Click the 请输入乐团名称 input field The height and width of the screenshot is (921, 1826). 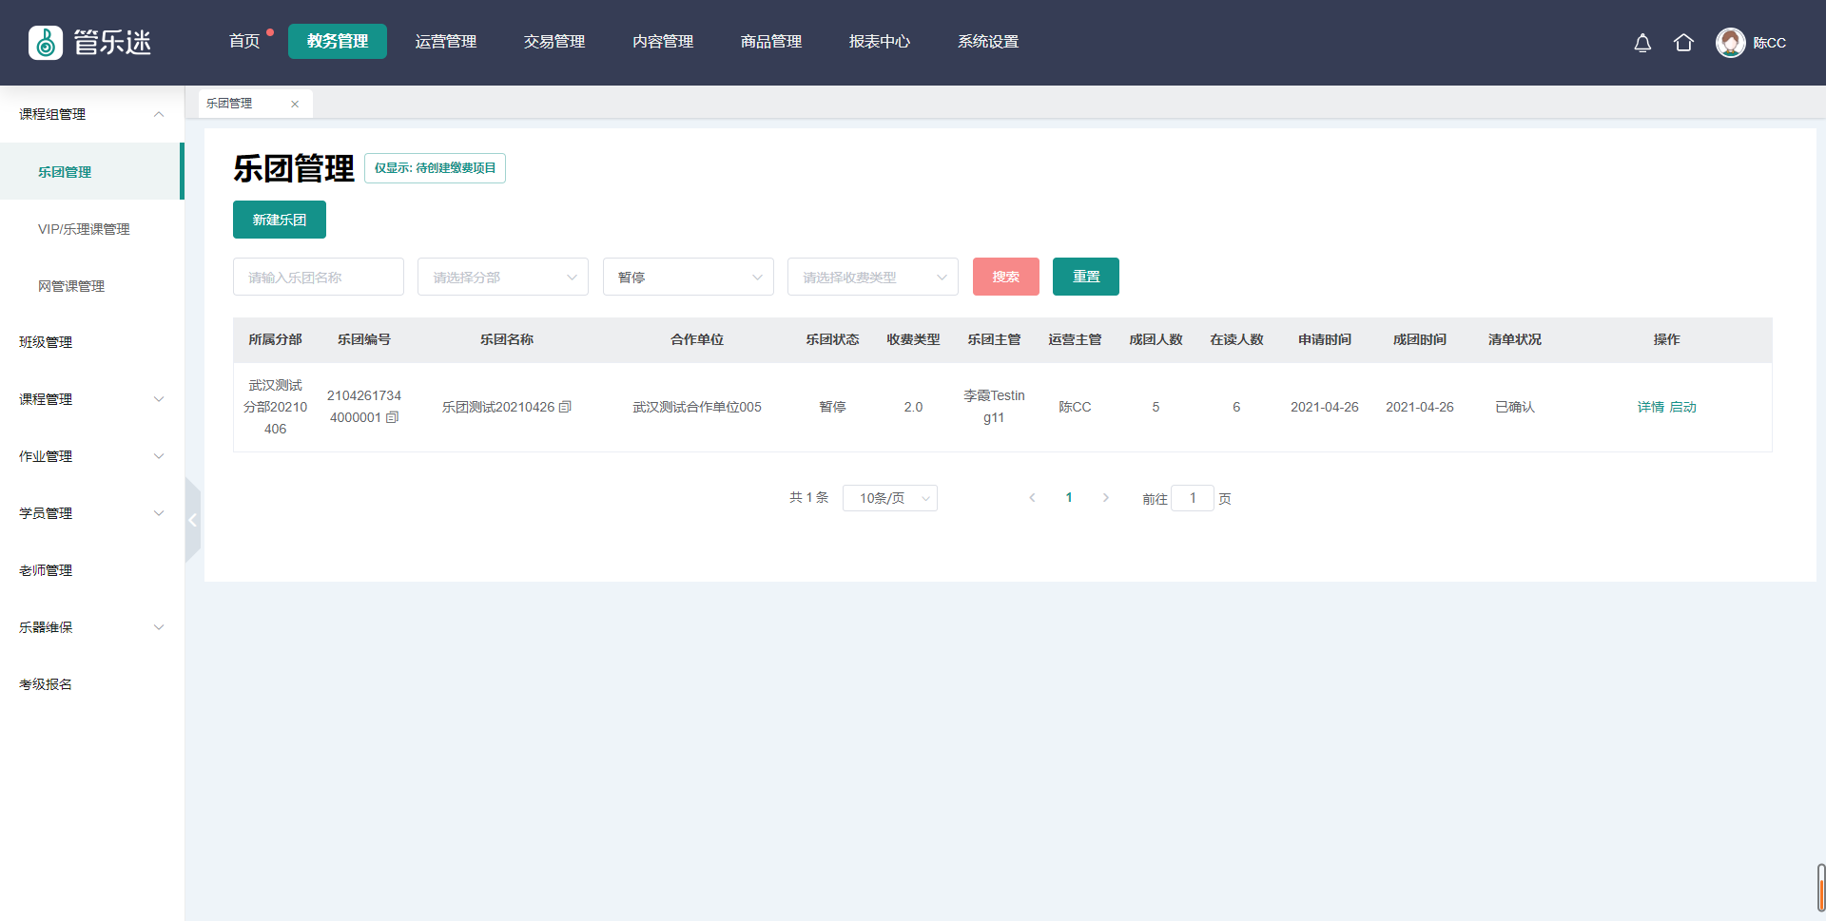pos(318,278)
